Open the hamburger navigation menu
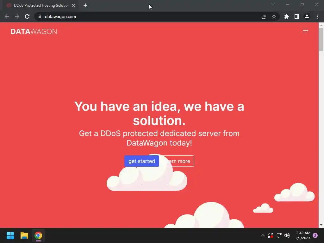This screenshot has height=243, width=324. pyautogui.click(x=305, y=31)
